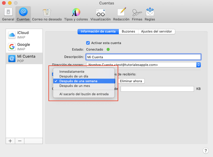Open Firmas signature preferences

pyautogui.click(x=137, y=14)
